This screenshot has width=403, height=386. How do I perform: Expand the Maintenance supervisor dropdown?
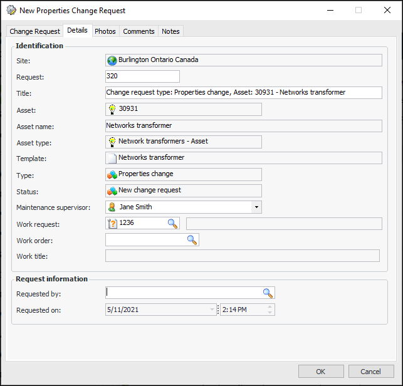coord(256,207)
